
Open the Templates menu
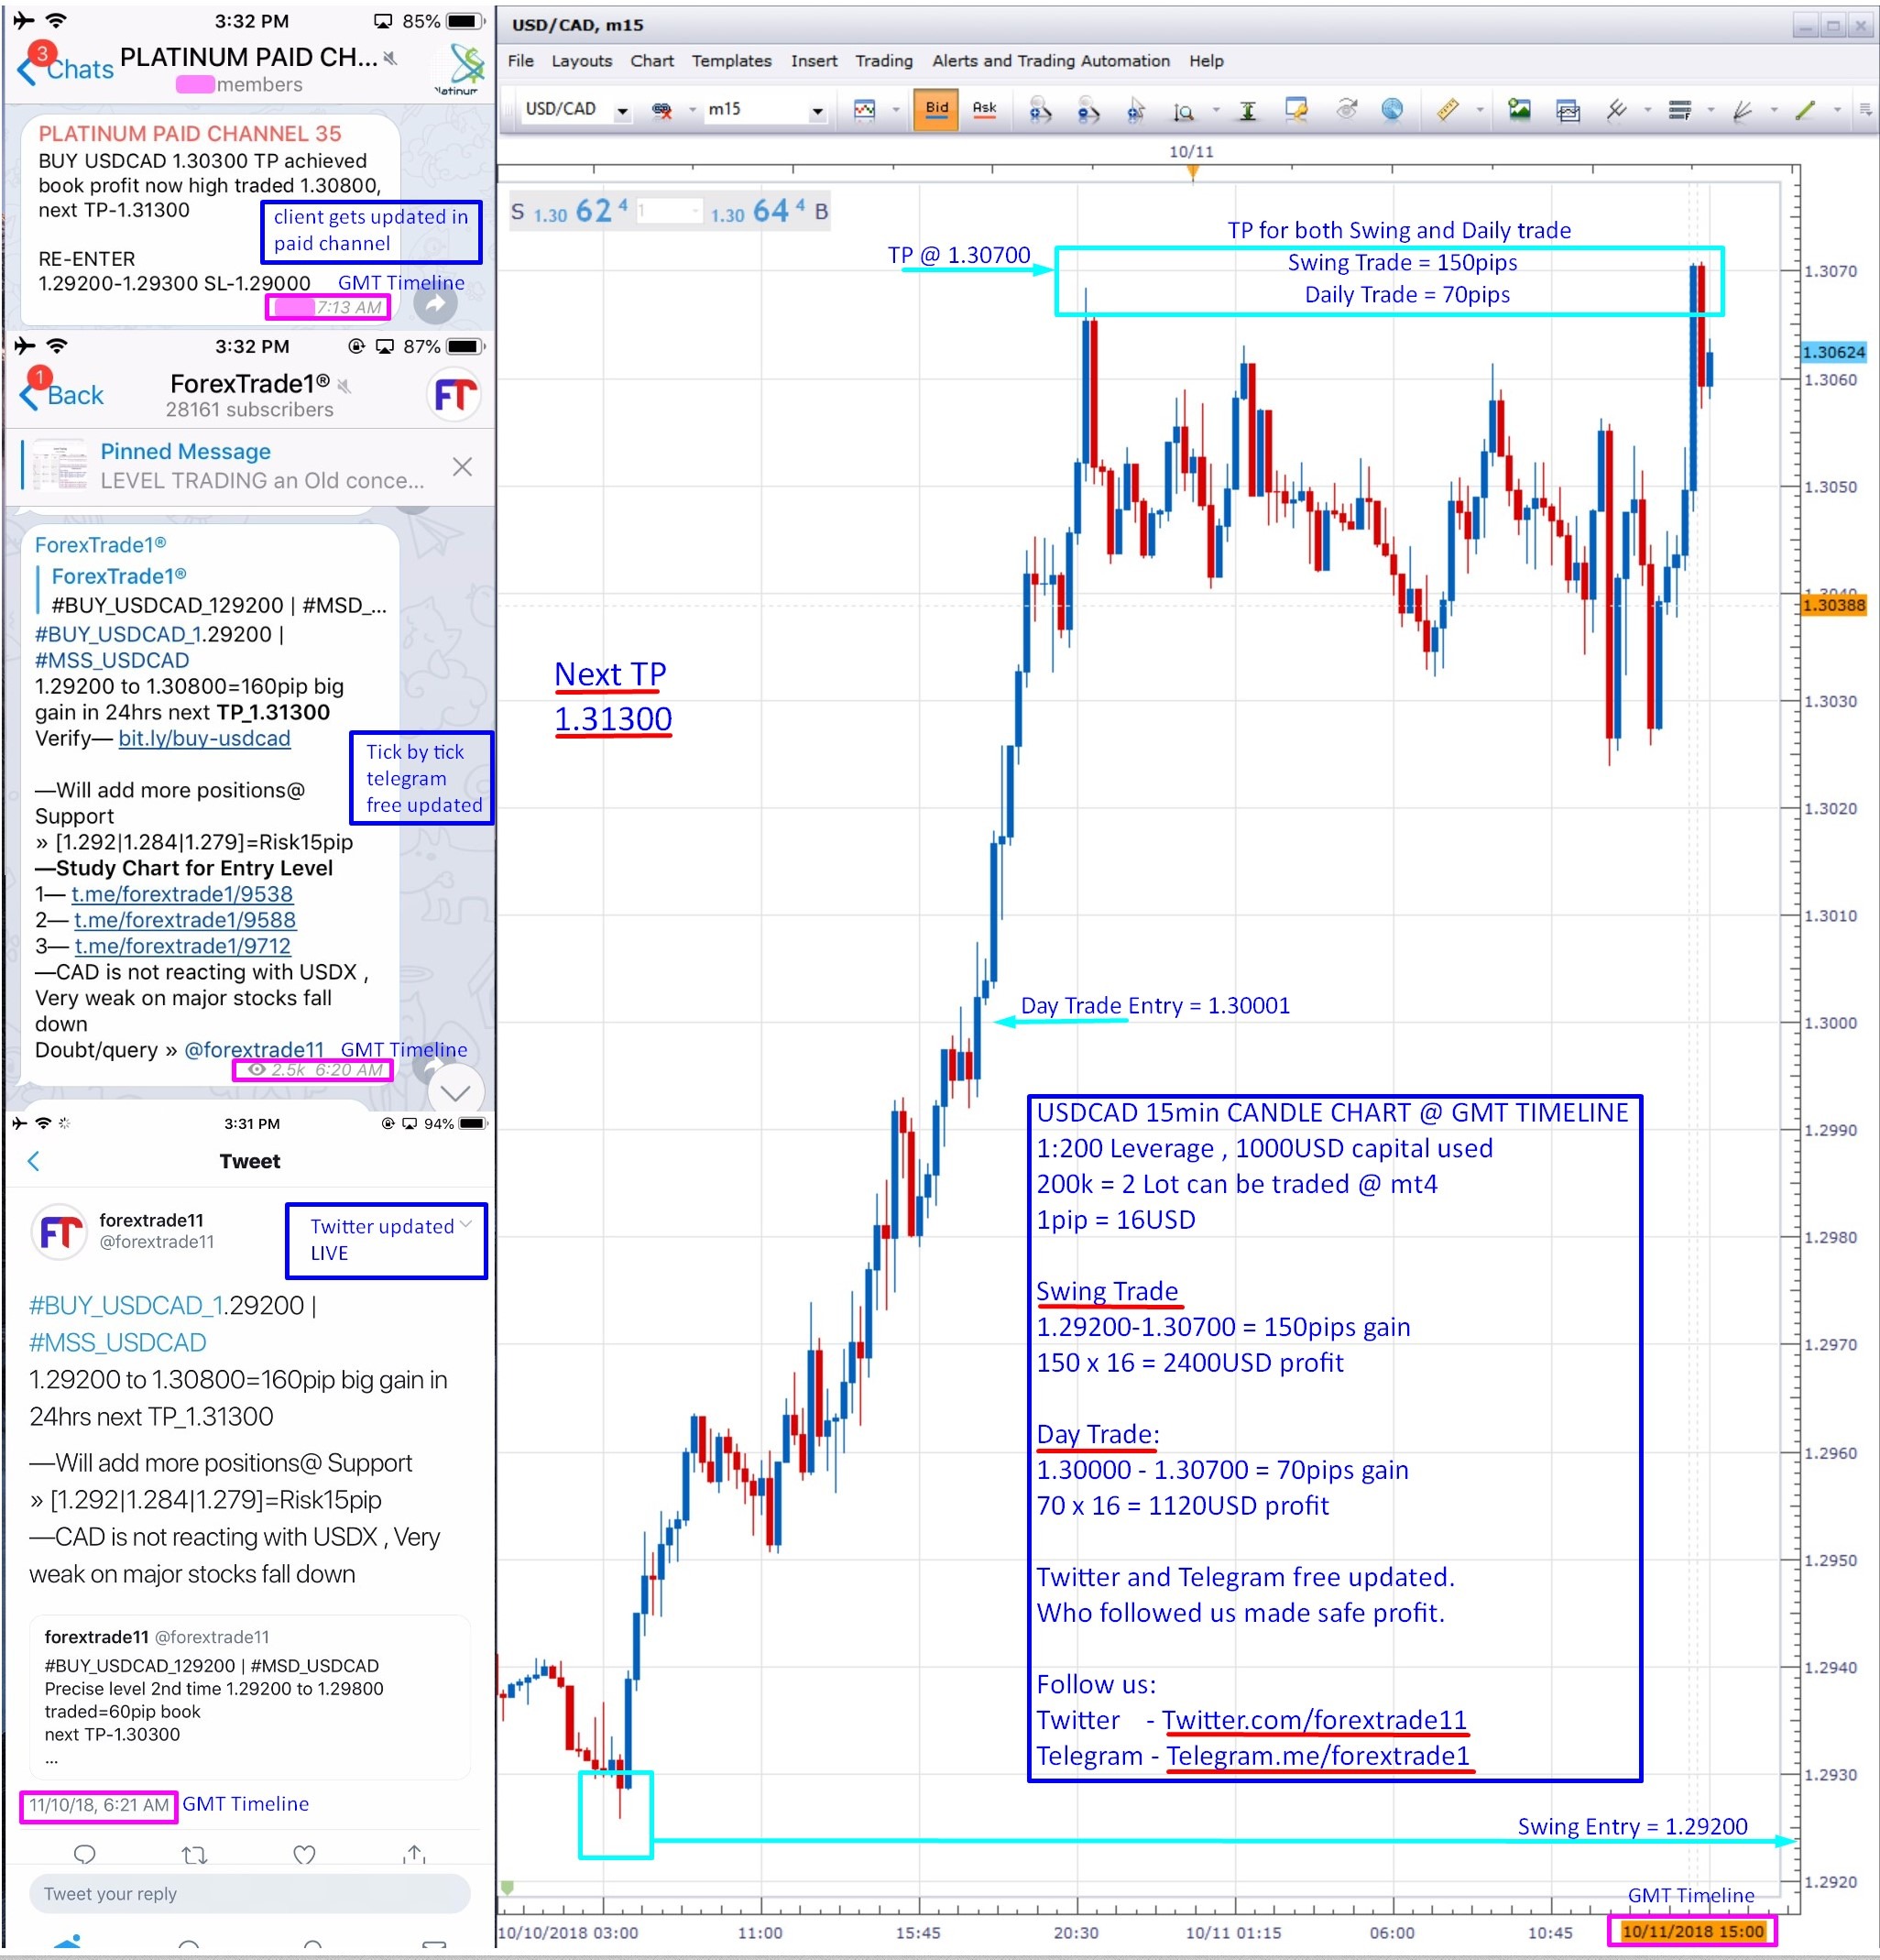click(x=731, y=61)
